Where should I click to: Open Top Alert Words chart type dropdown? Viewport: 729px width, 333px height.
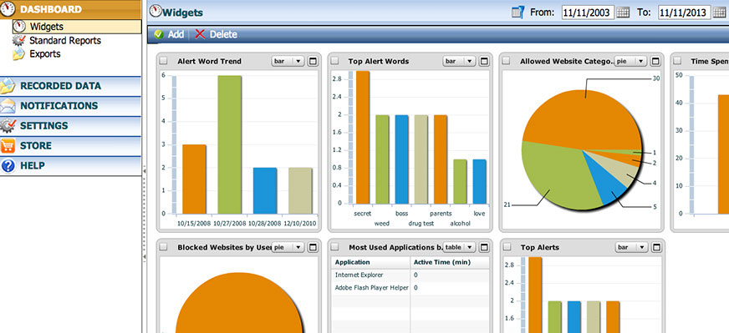459,61
